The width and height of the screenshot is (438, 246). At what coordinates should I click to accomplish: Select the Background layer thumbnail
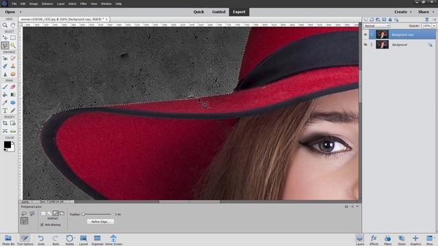(382, 44)
